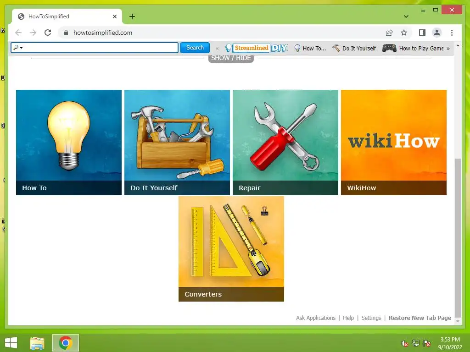470x352 pixels.
Task: Open the search magnifier dropdown in the toolbar
Action: tap(18, 48)
